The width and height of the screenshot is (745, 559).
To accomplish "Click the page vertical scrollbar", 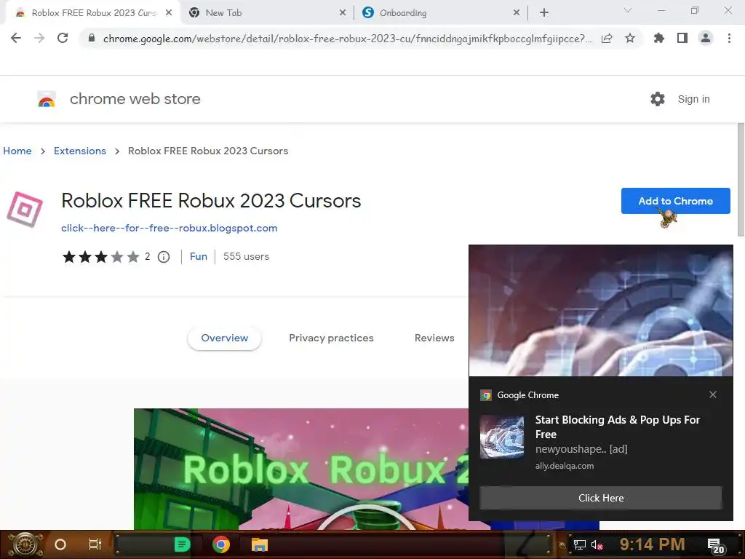I will [x=741, y=179].
